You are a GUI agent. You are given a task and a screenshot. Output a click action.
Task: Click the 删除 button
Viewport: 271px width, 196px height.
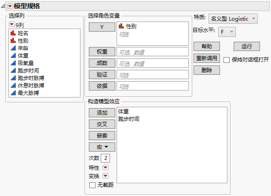point(207,70)
